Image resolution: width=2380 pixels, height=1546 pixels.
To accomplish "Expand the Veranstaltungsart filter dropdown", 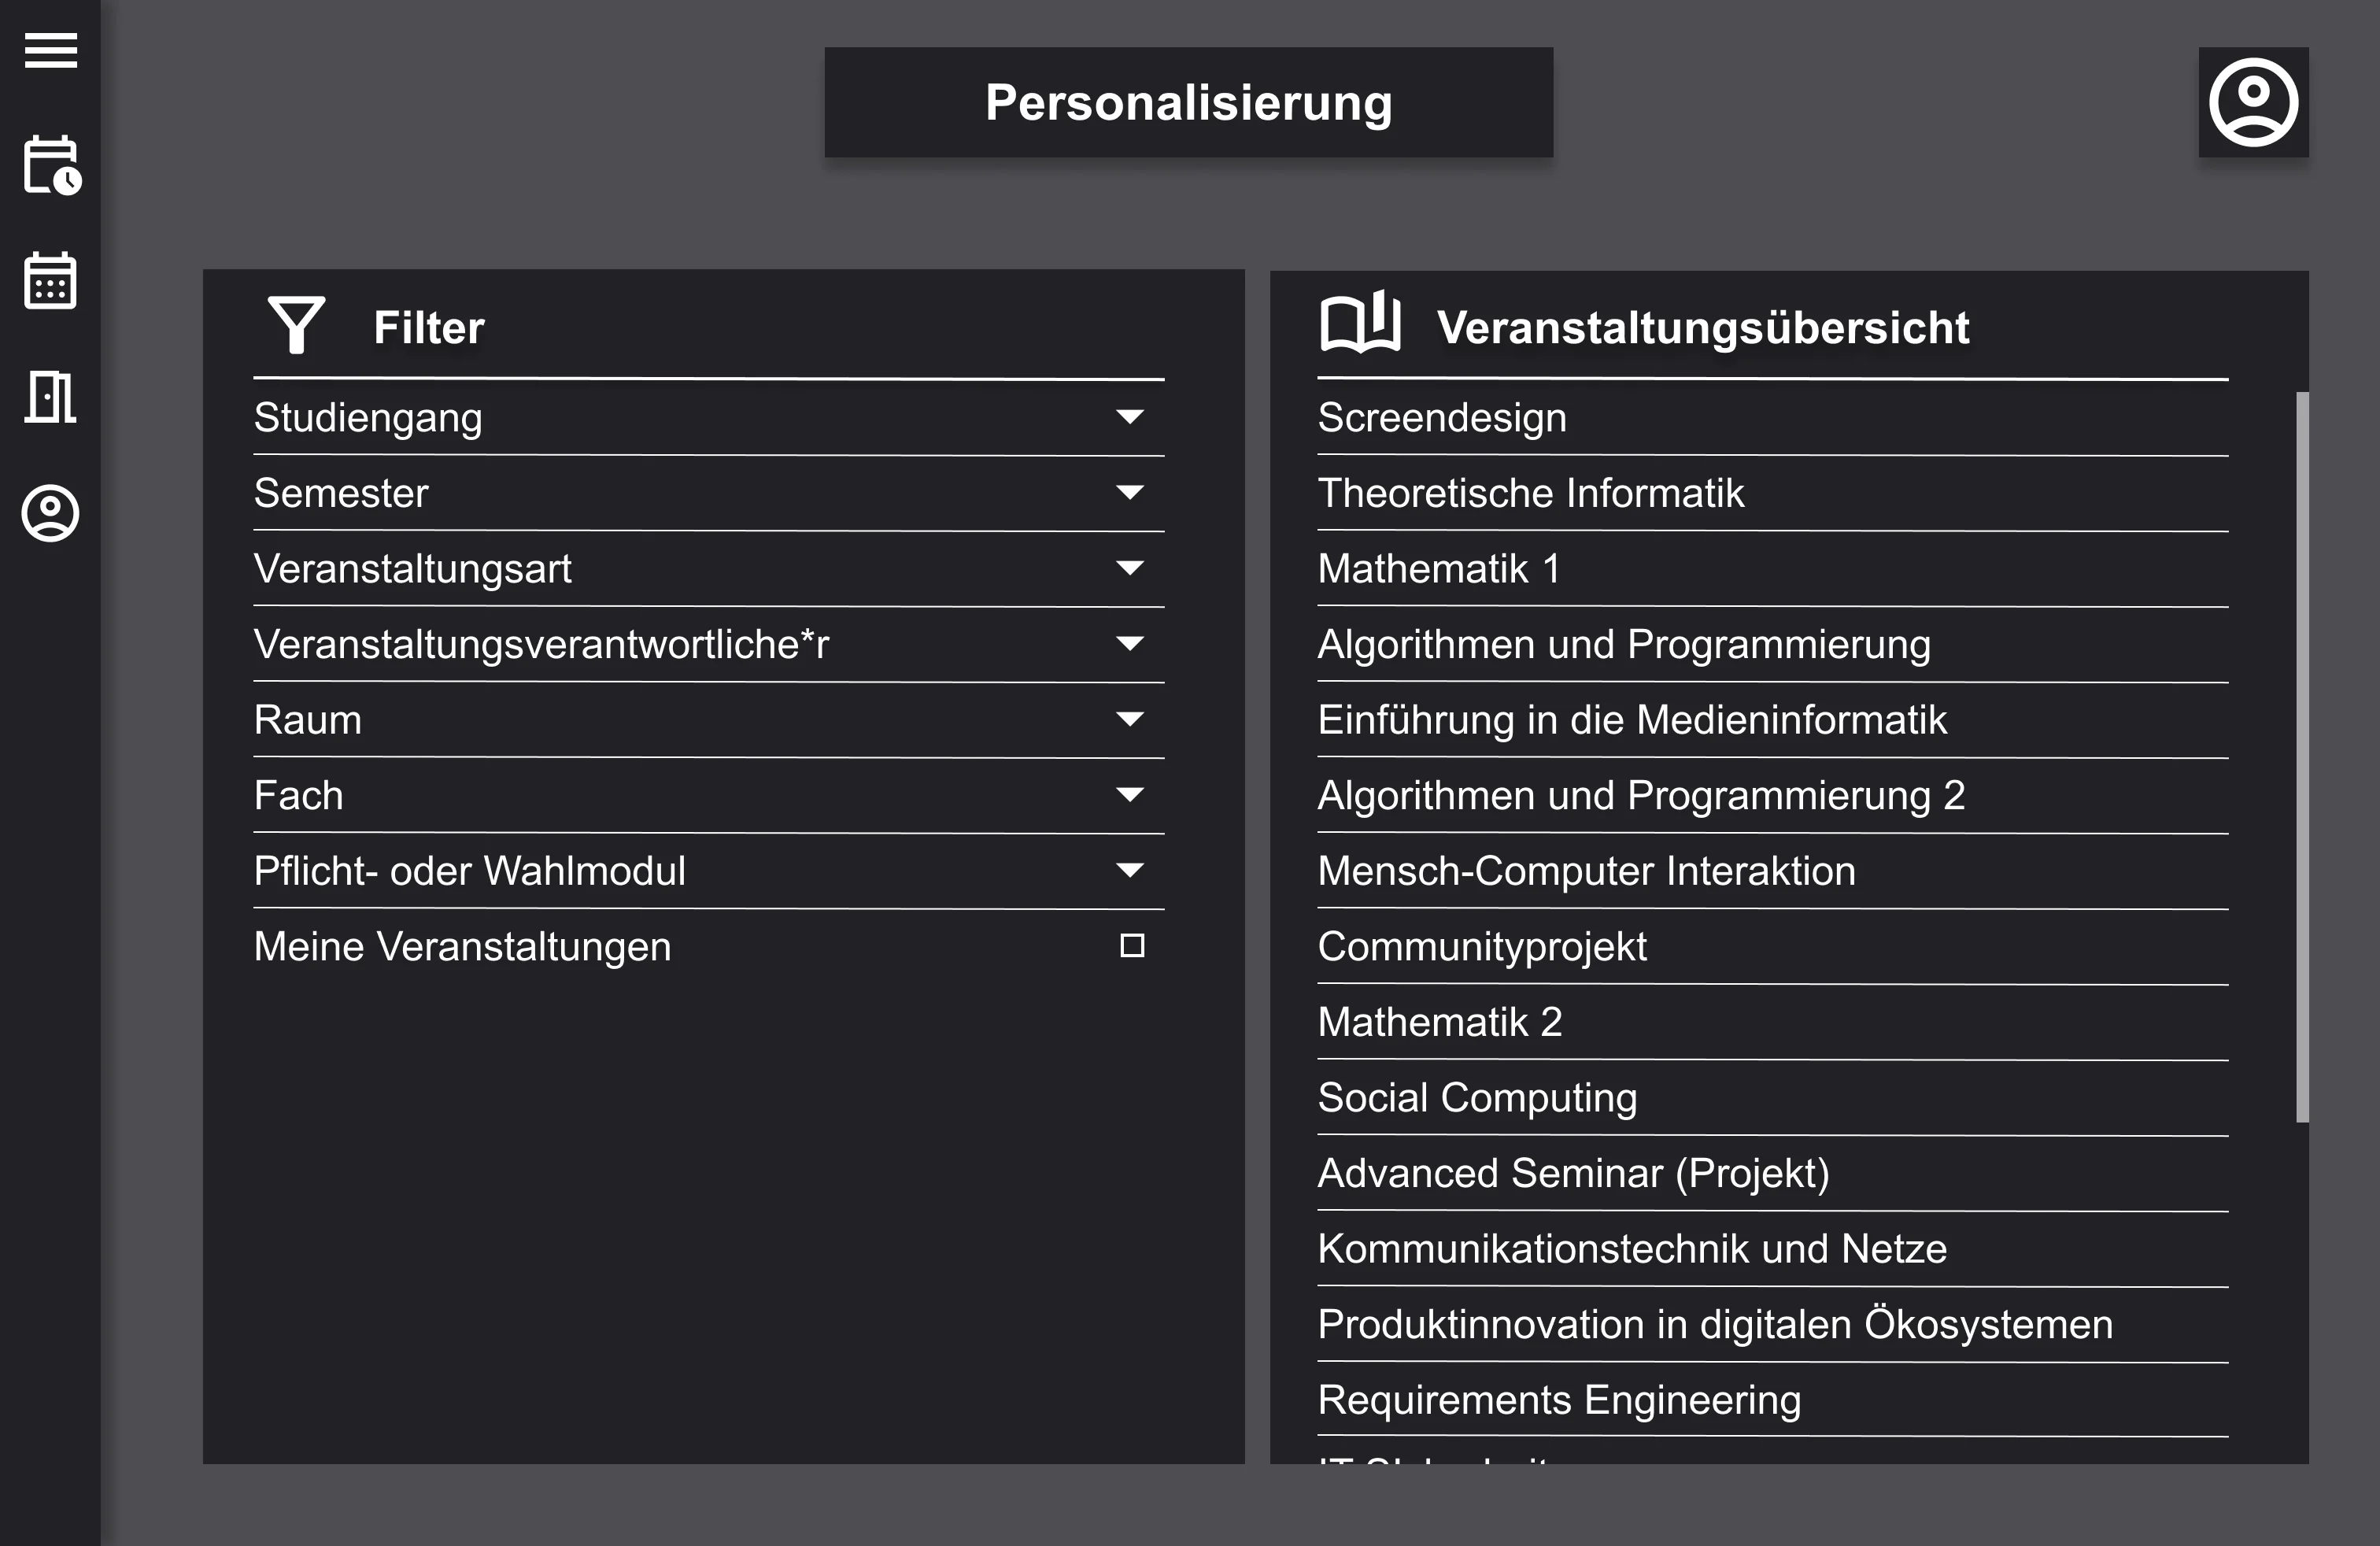I will tap(1130, 568).
